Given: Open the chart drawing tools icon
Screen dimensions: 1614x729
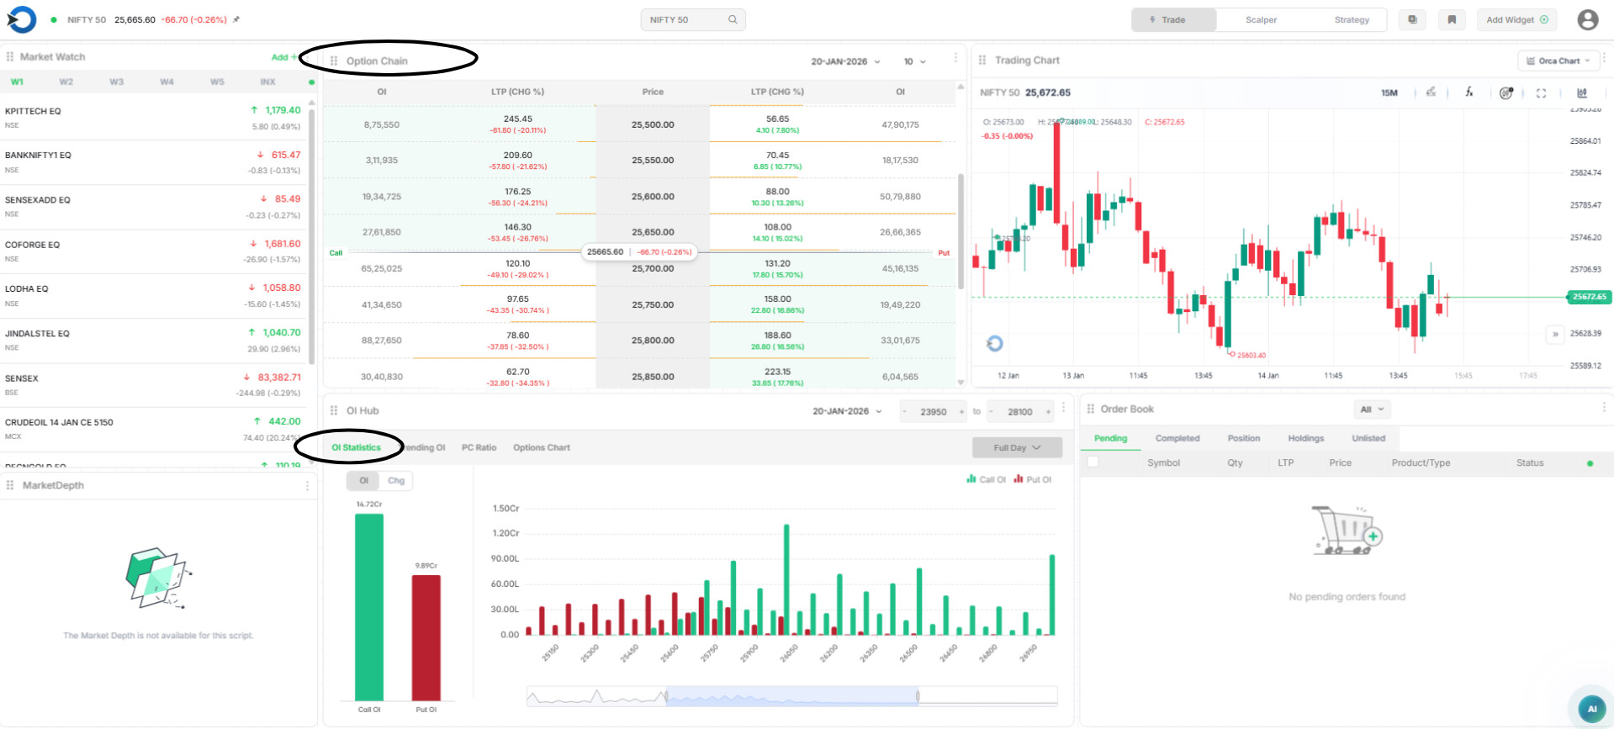Looking at the screenshot, I should point(1431,92).
